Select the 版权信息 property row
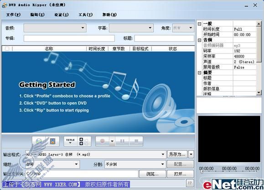The height and width of the screenshot is (190, 264). click(229, 89)
